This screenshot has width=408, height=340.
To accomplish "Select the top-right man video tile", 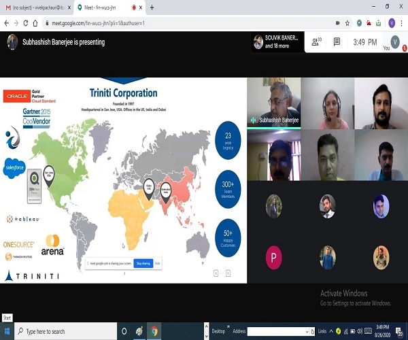I will (381, 103).
